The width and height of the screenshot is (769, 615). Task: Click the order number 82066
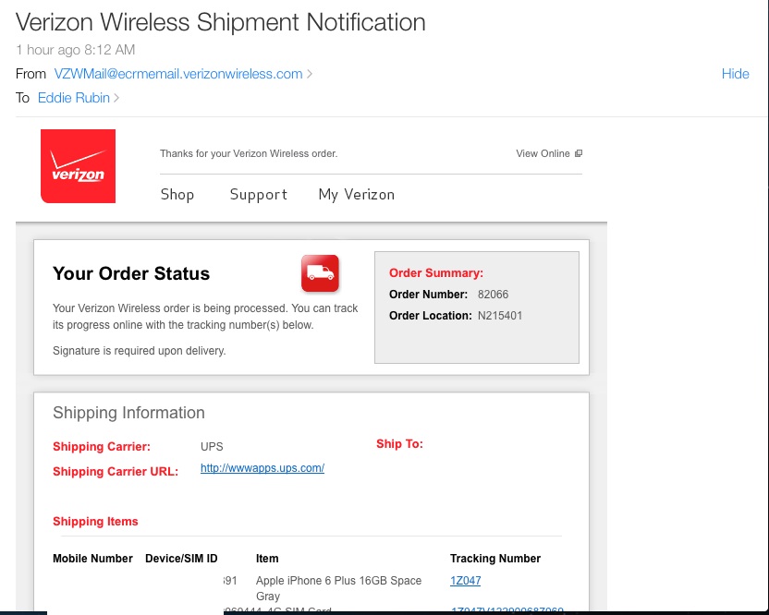[x=493, y=295]
